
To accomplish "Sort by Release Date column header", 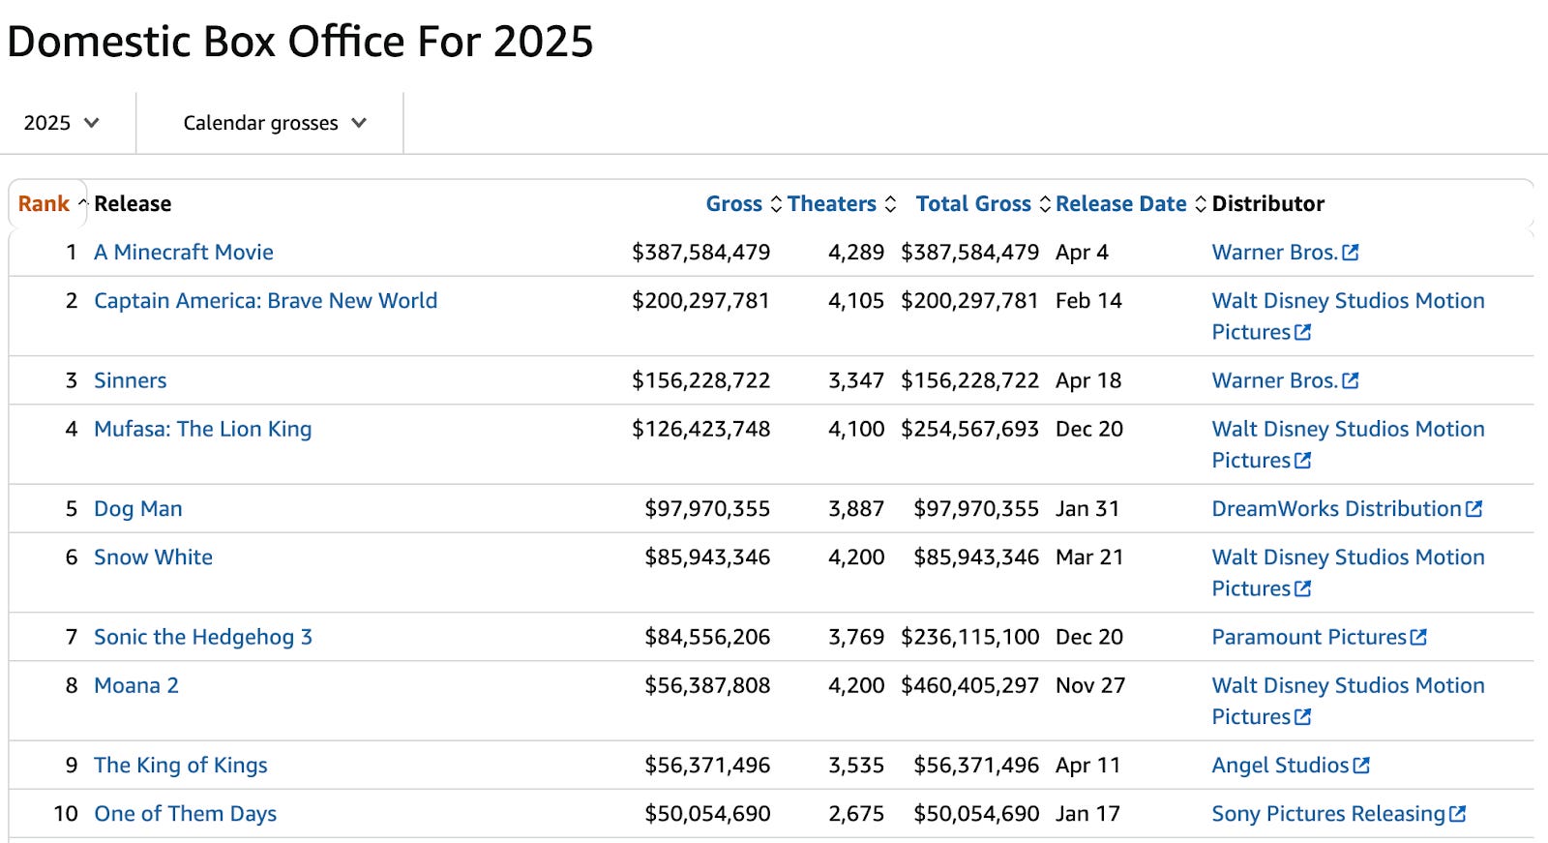I will (1131, 203).
